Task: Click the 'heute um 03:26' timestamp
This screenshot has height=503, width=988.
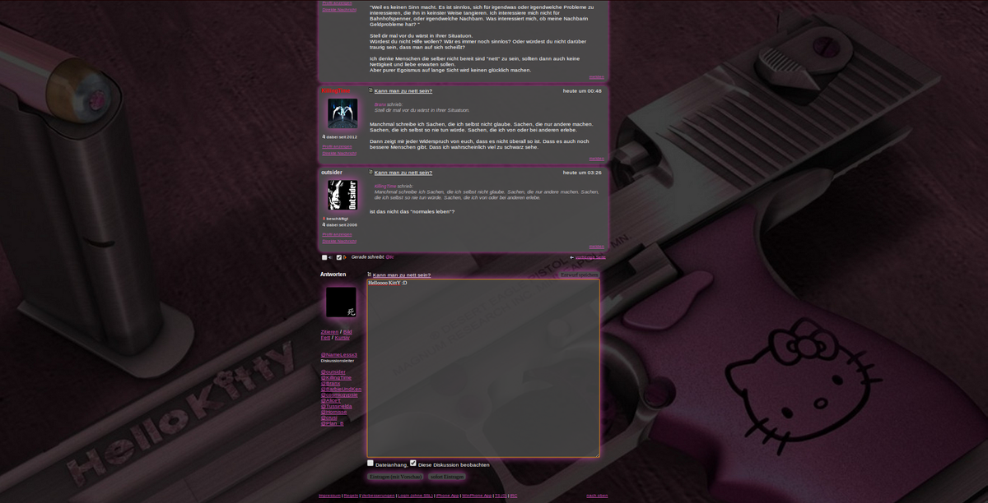Action: (x=582, y=173)
